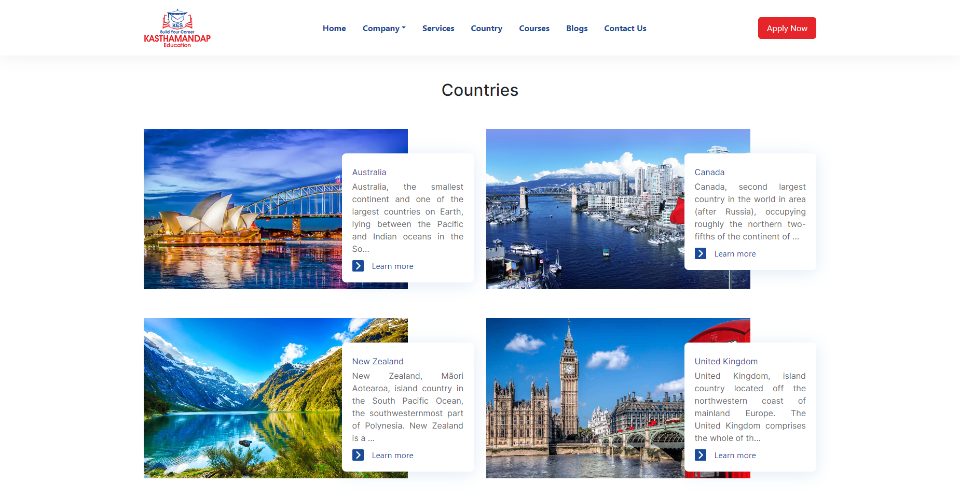Click the arrow icon in New Zealand card

(x=358, y=455)
